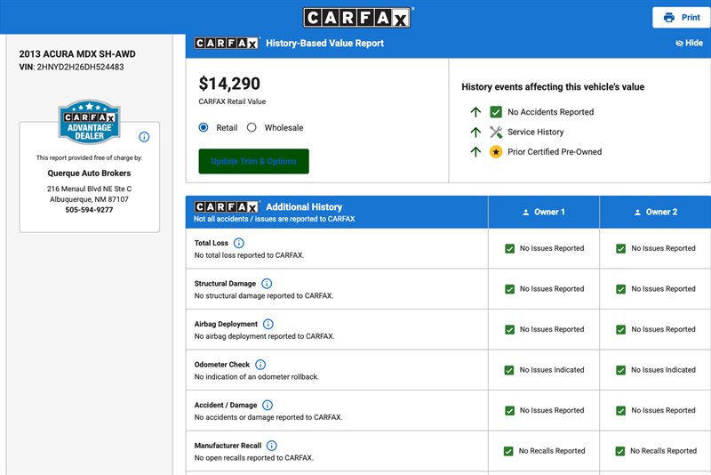Viewport: 711px width, 475px height.
Task: Open the Accident / Damage info icon
Action: pos(266,406)
